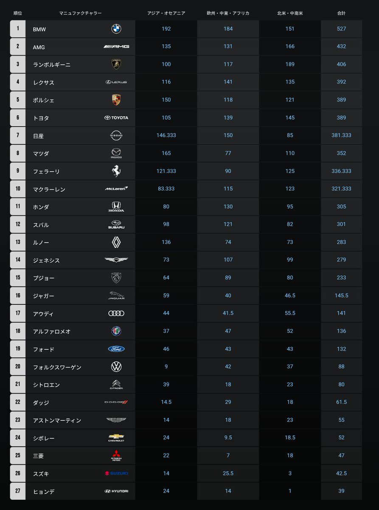
Task: Click the Porsche crest logo
Action: pos(116,100)
